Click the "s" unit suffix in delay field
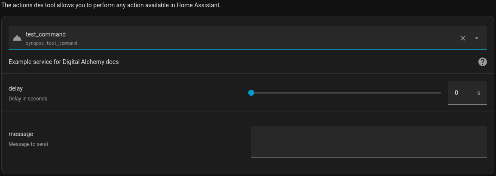496x176 pixels. (478, 93)
